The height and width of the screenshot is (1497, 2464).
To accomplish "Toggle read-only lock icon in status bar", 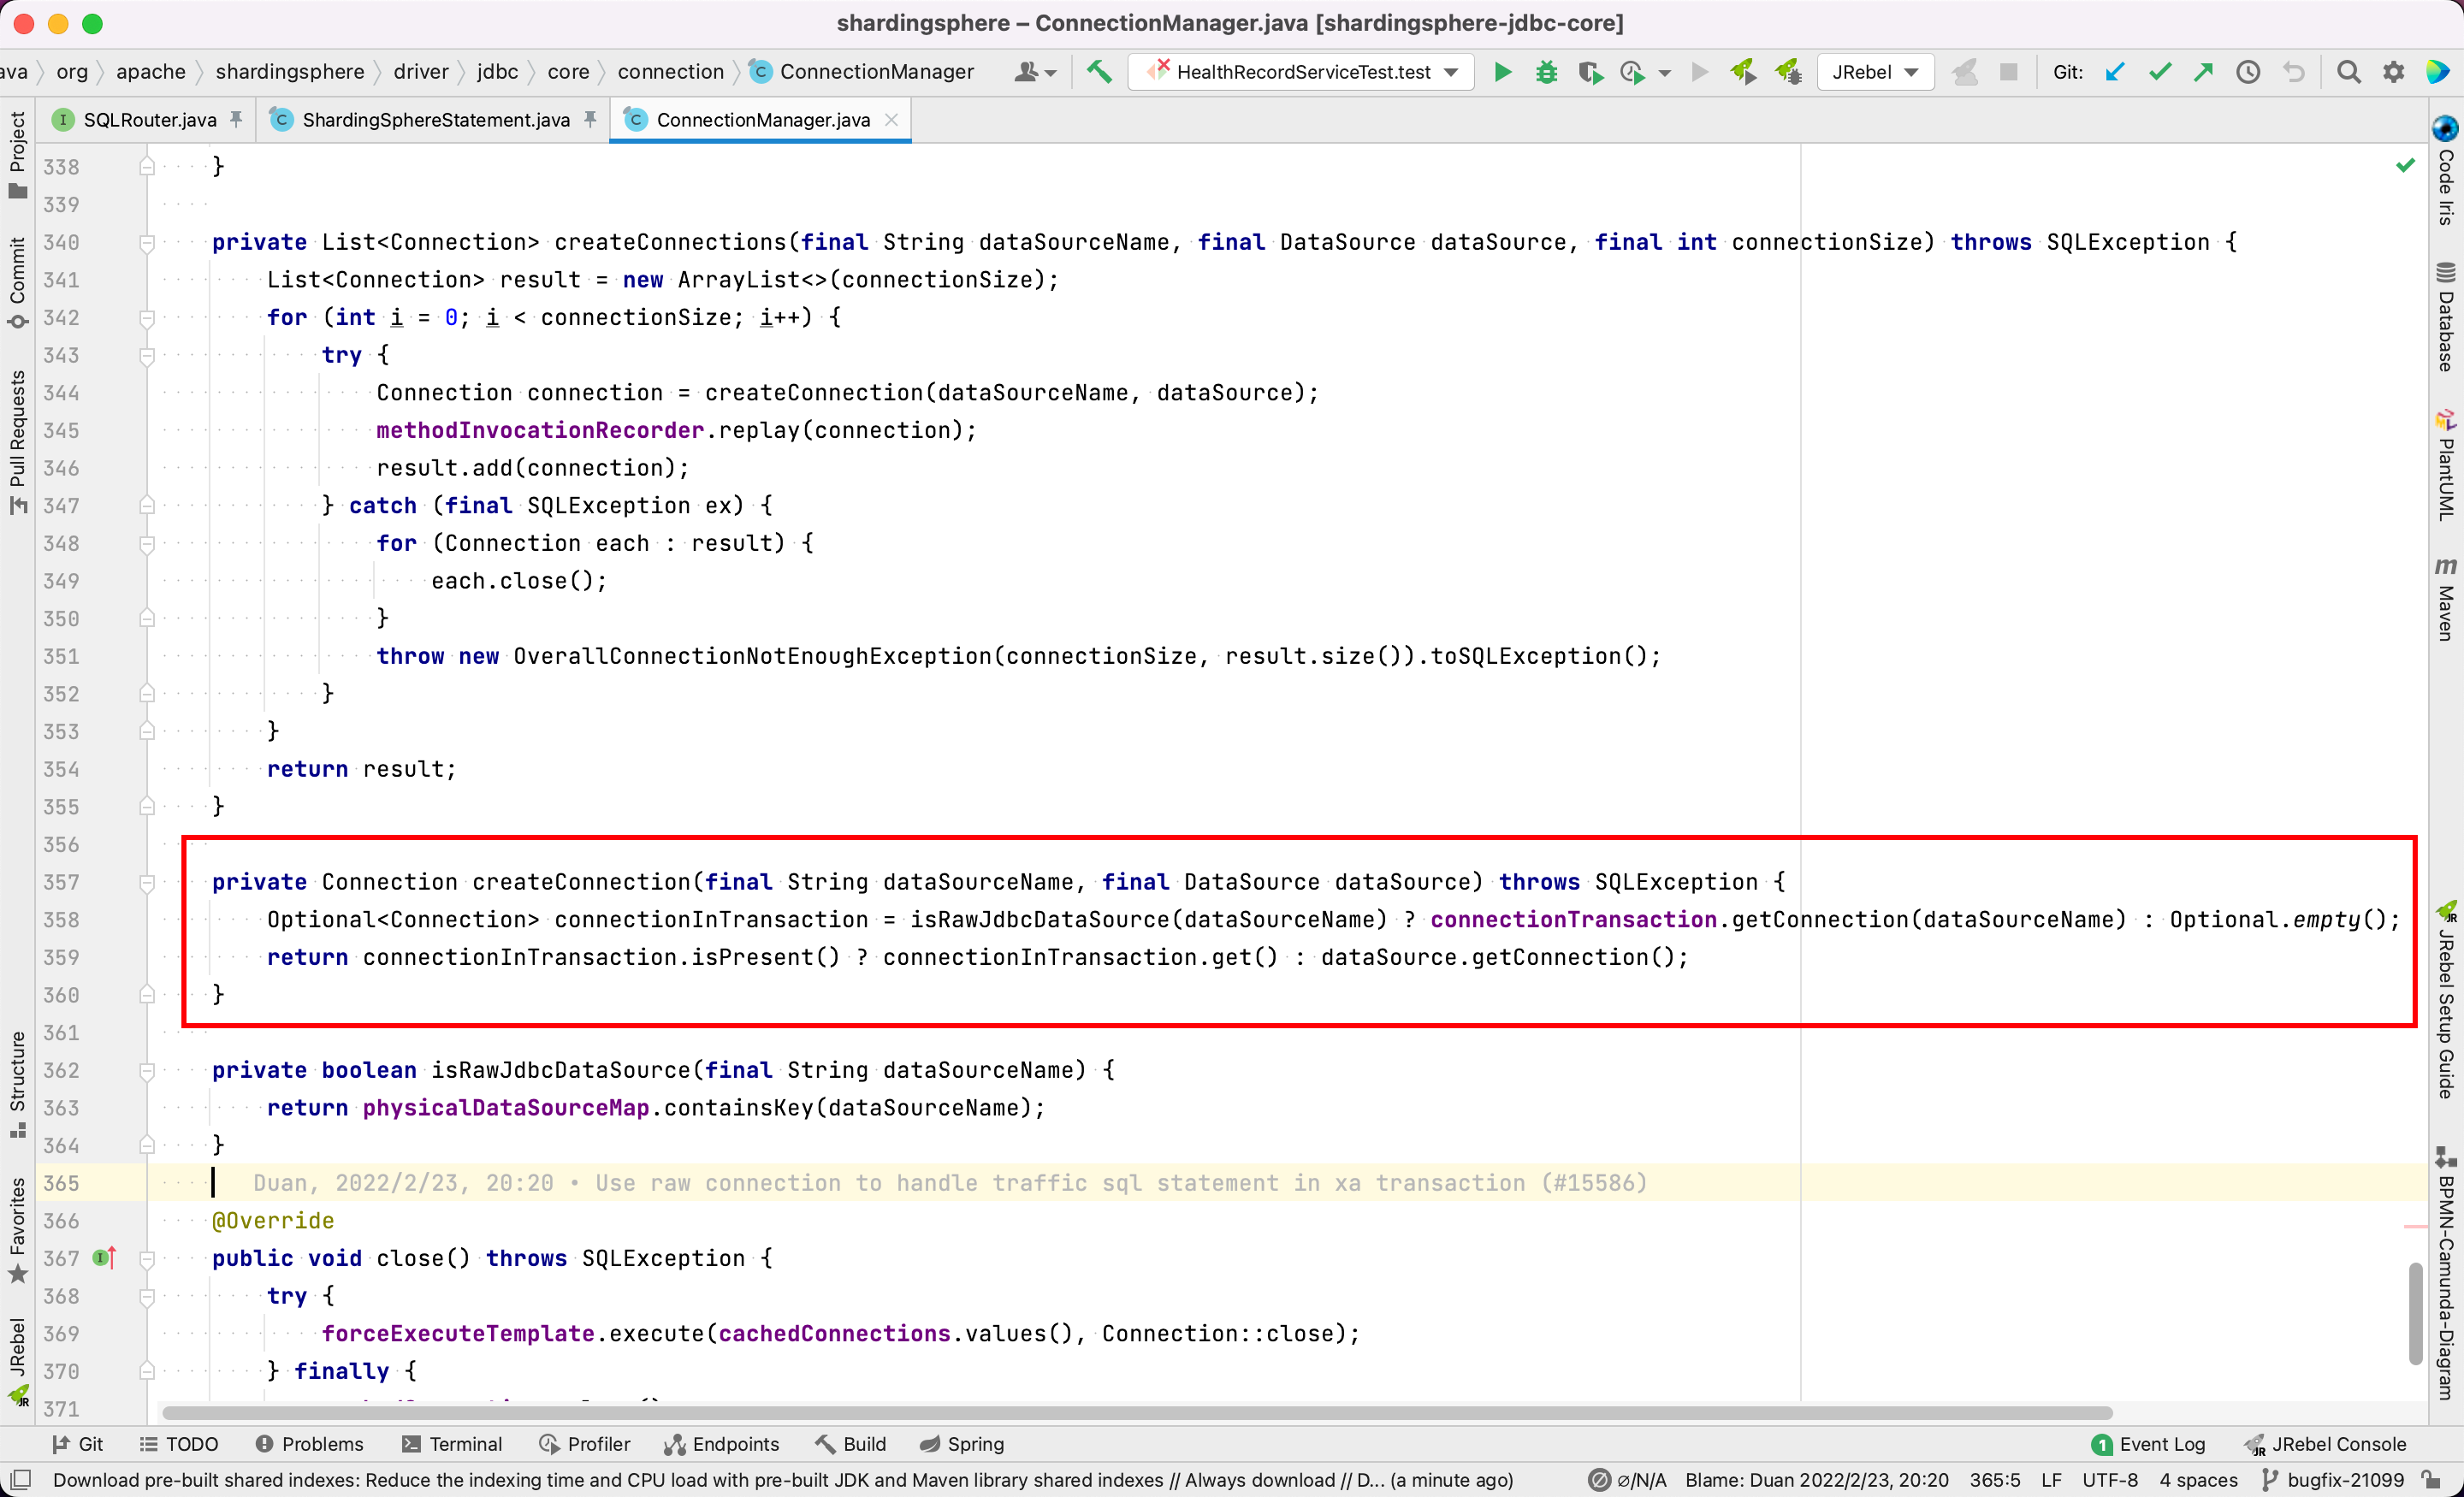I will (x=2432, y=1479).
